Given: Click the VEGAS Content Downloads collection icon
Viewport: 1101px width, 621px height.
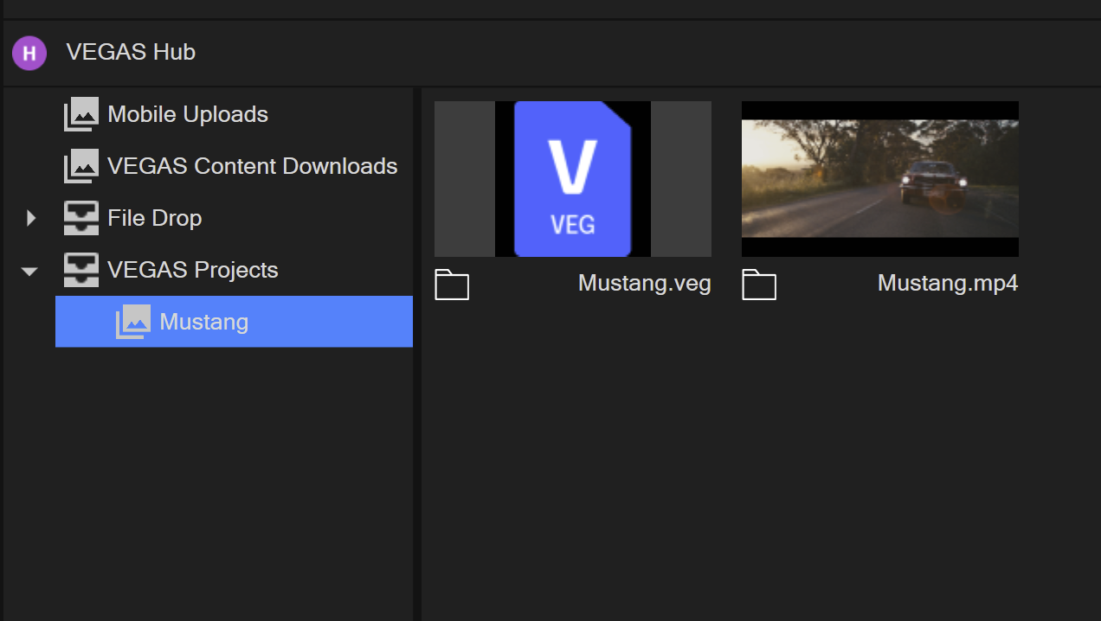Looking at the screenshot, I should (x=81, y=166).
